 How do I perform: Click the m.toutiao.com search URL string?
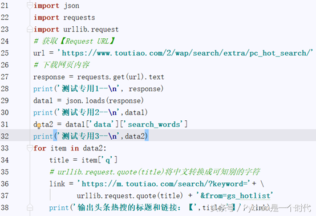click(164, 184)
